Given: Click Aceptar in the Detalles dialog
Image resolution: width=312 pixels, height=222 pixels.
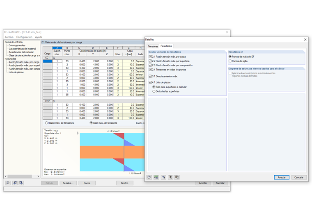Looking at the screenshot, I should point(282,177).
